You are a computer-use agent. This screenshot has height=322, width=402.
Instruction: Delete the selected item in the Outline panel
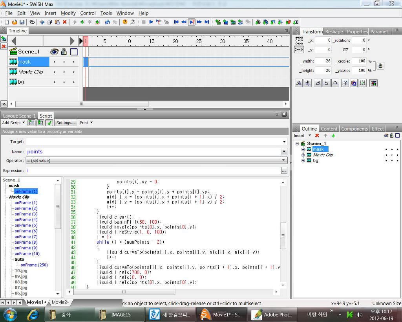(x=317, y=136)
